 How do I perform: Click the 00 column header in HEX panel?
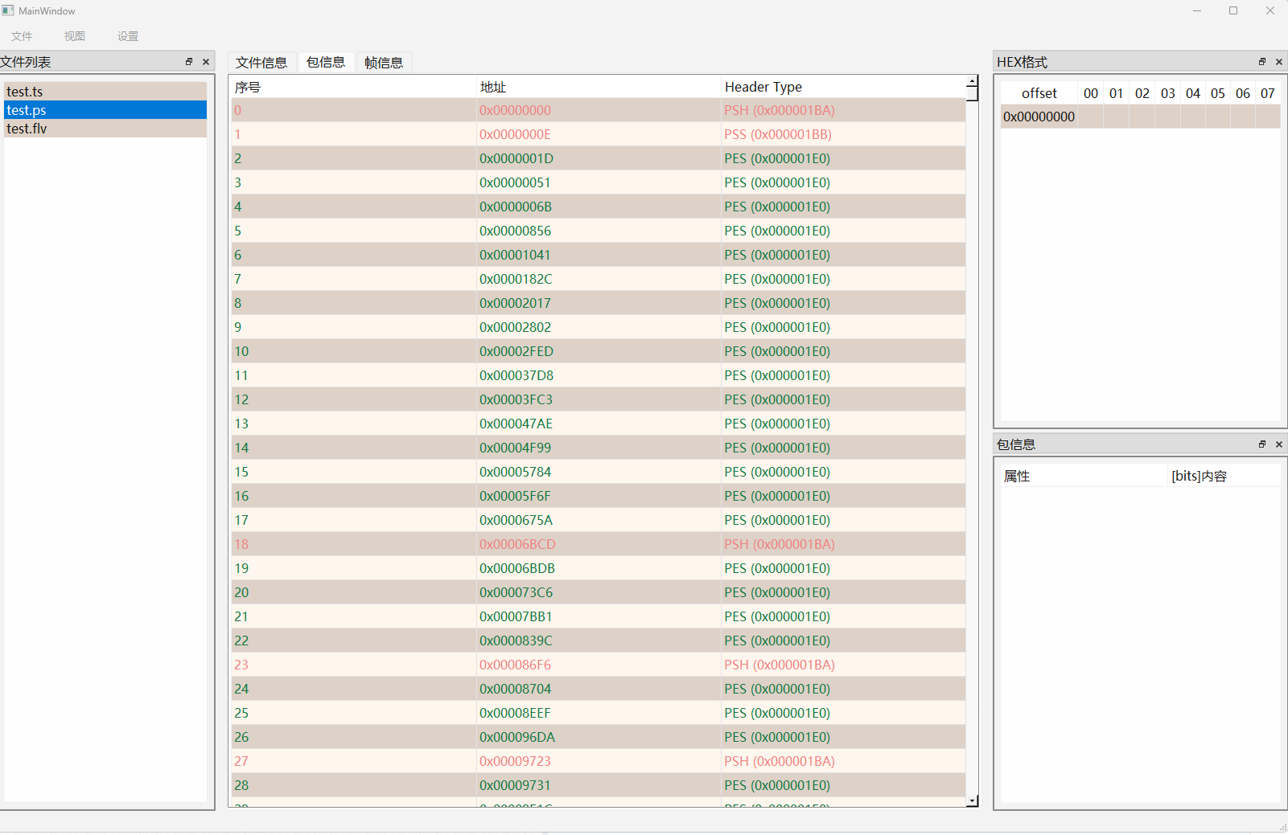click(x=1091, y=93)
